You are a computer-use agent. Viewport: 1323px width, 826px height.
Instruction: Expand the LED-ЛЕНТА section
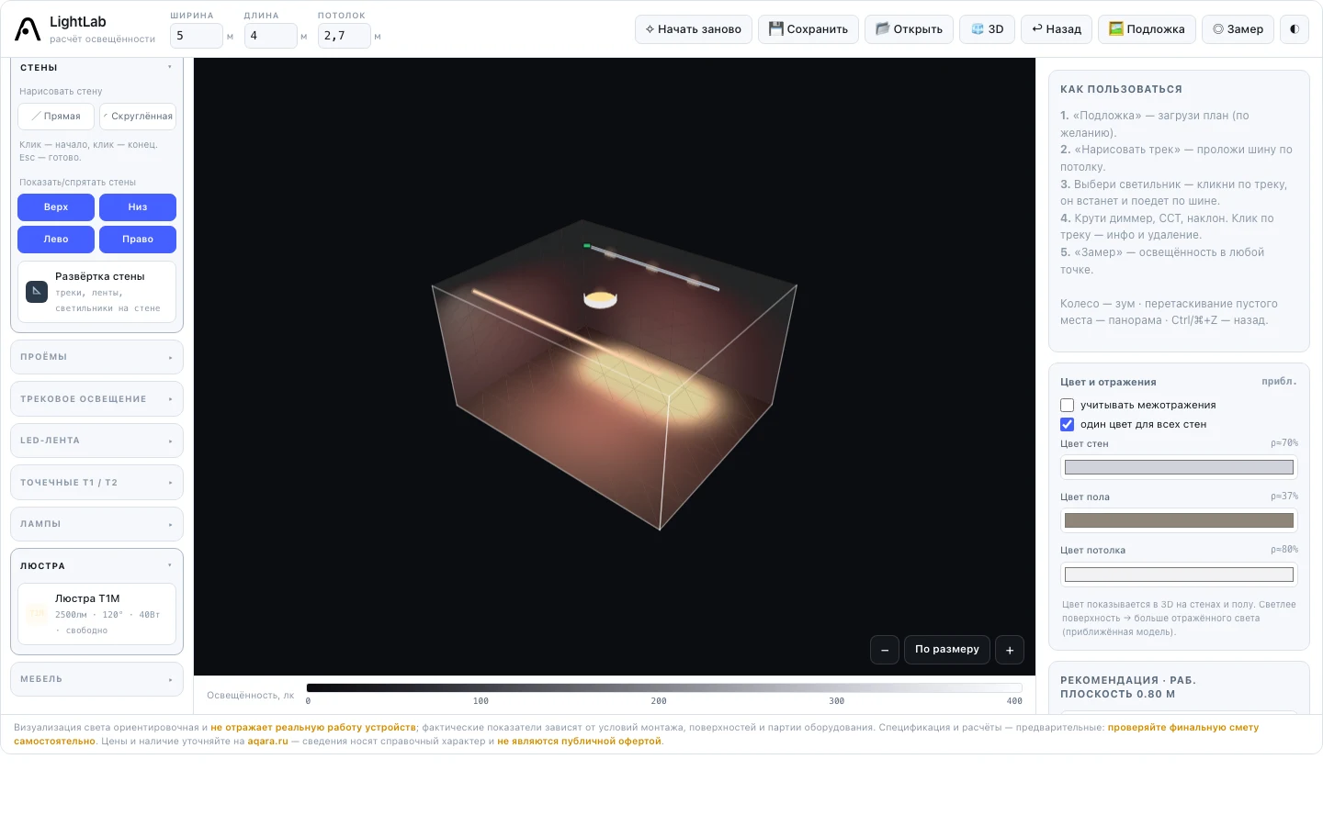click(x=96, y=441)
